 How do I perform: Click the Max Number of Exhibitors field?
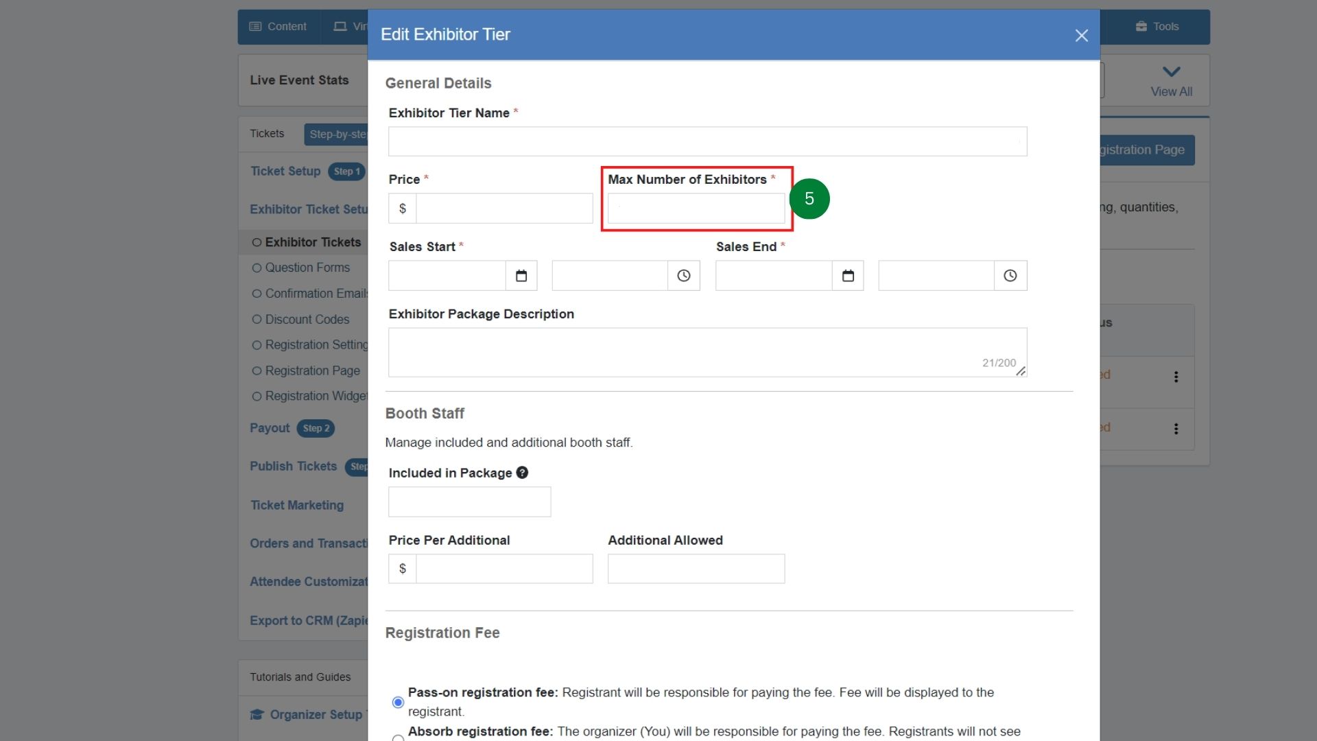pos(696,209)
